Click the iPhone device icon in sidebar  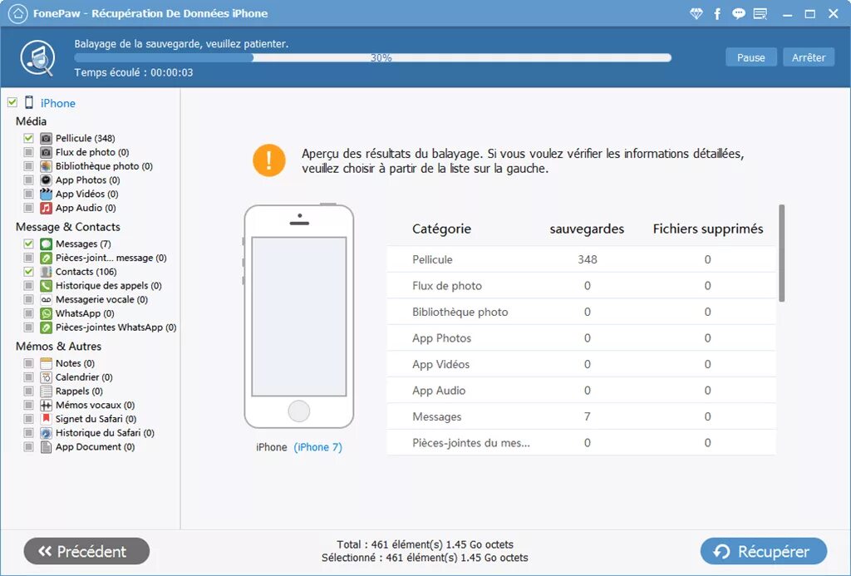29,102
